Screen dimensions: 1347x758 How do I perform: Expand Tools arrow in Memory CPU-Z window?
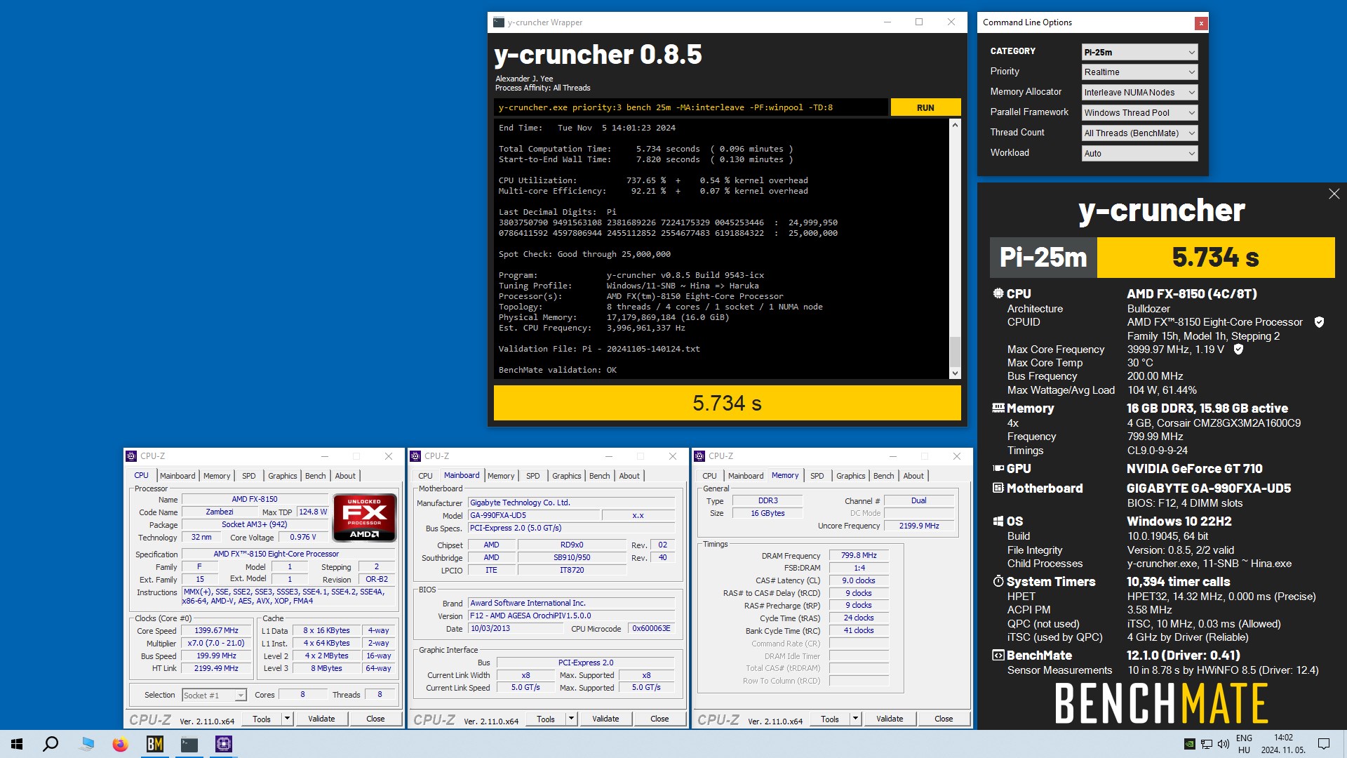855,719
